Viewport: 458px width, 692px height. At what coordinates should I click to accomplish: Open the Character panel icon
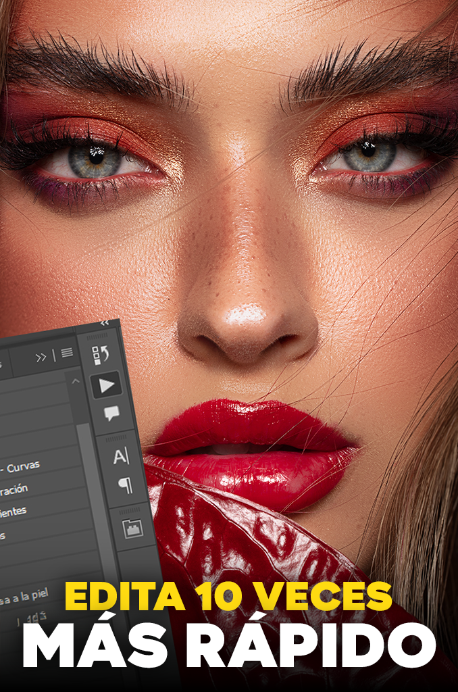(120, 456)
